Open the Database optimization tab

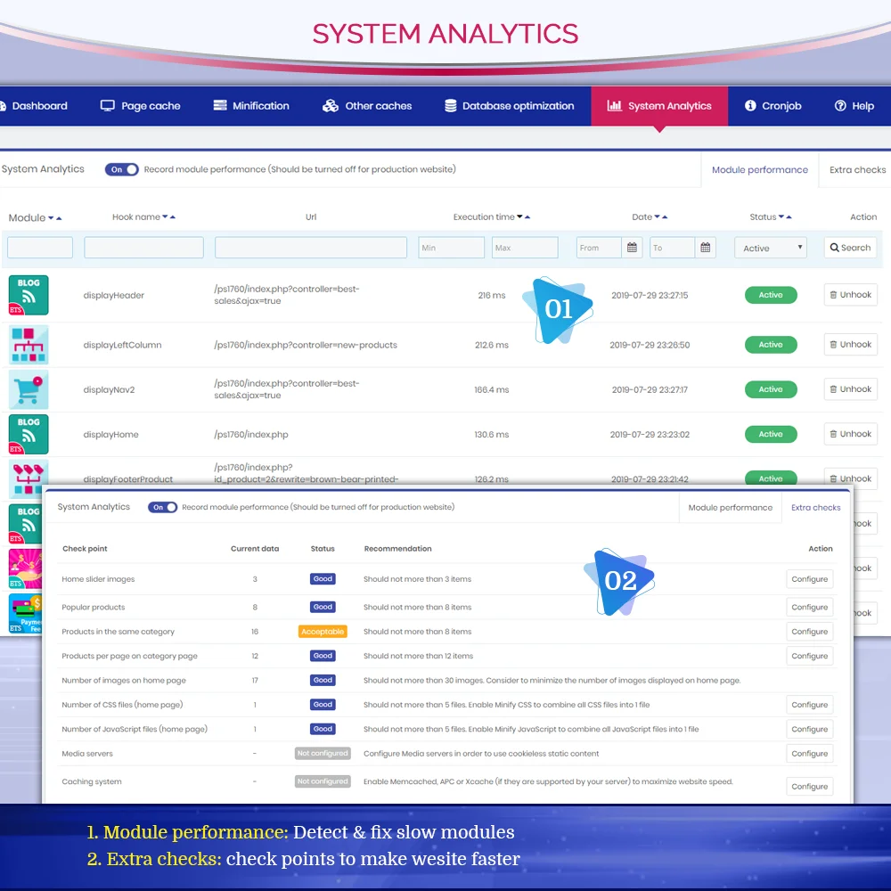(509, 106)
